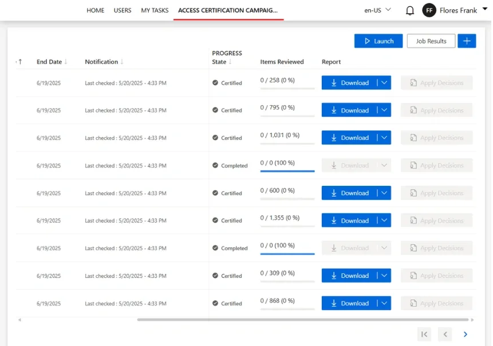
Task: Sort by State column arrow
Action: coord(231,62)
